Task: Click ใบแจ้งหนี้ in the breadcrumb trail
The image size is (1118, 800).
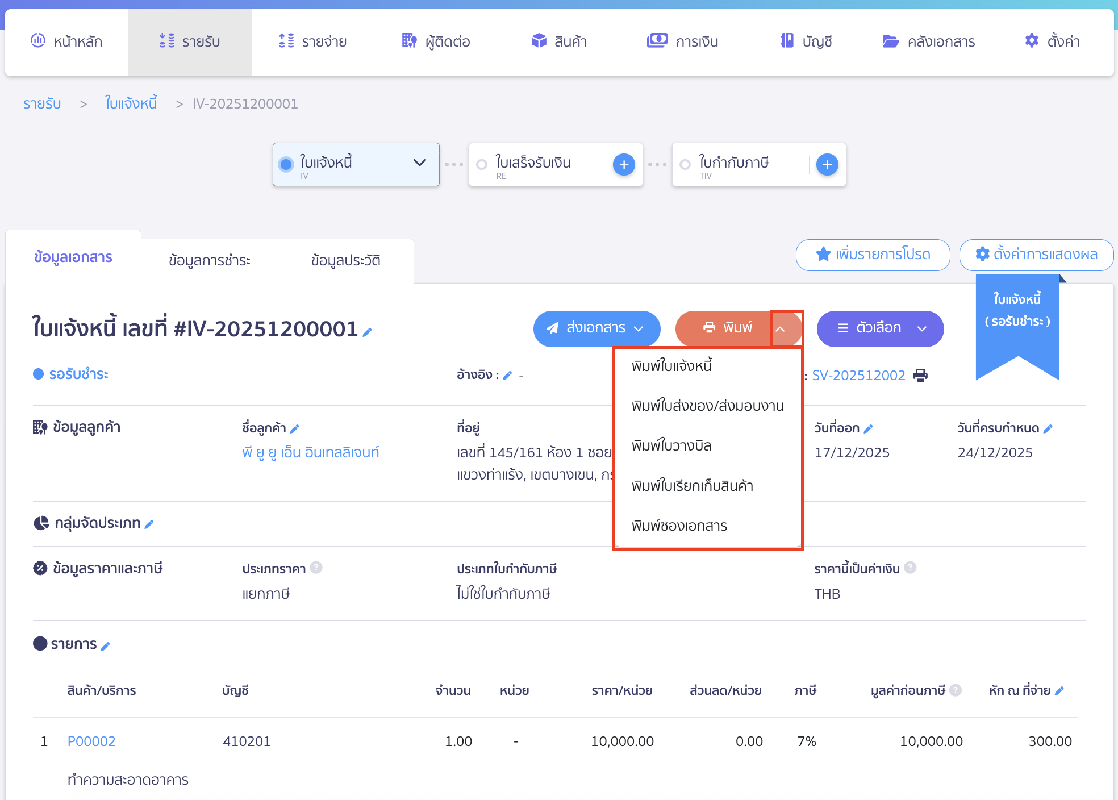Action: [x=131, y=103]
